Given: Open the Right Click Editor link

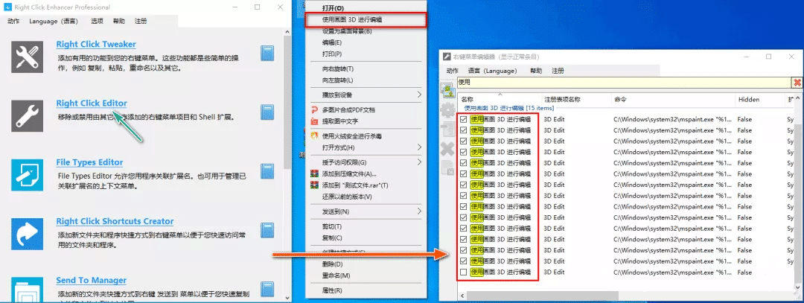Looking at the screenshot, I should 92,103.
